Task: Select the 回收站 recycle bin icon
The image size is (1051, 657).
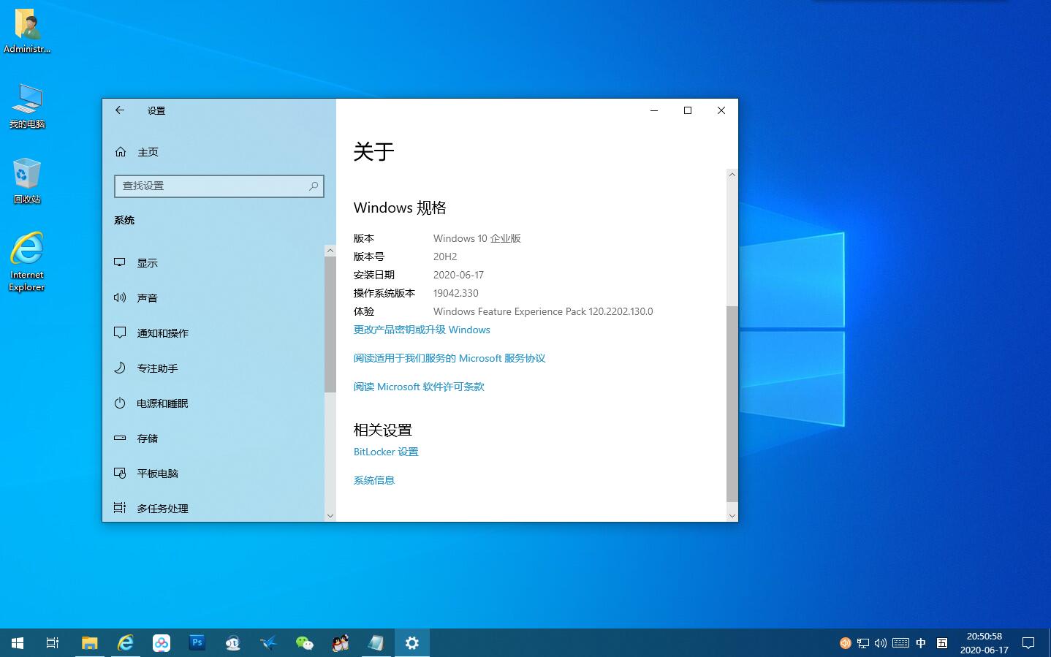Action: pyautogui.click(x=27, y=181)
